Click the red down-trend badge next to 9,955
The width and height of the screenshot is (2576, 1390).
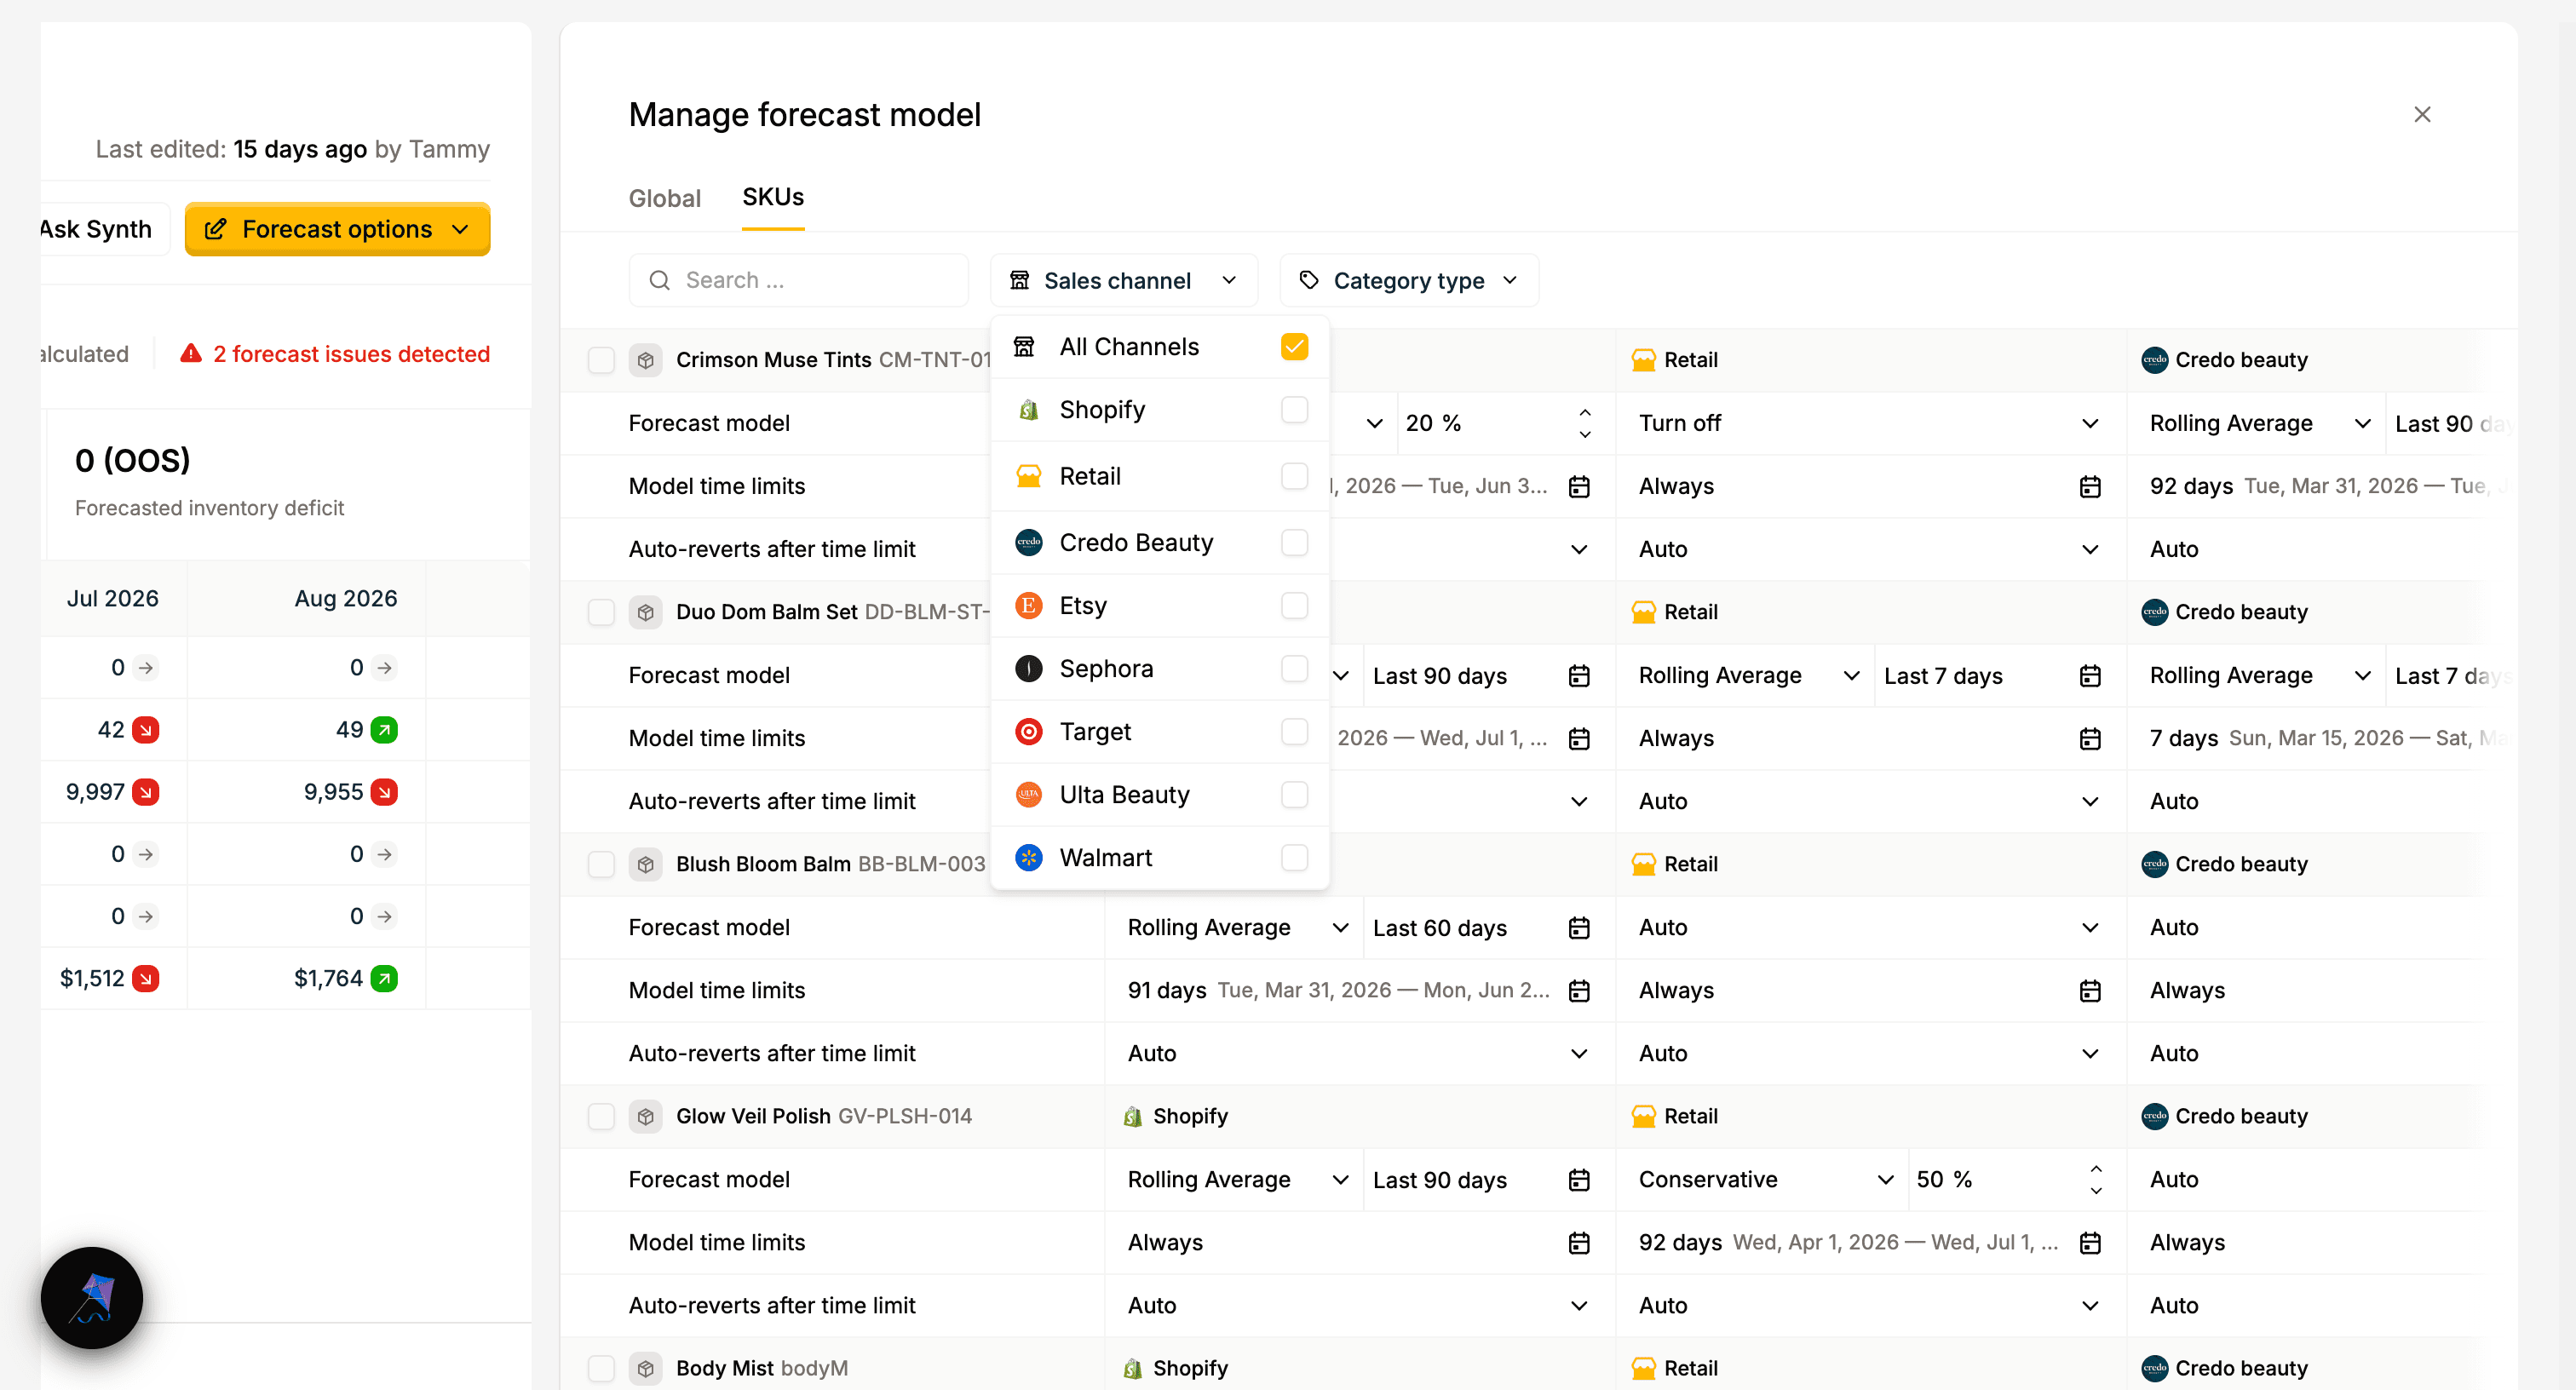(x=384, y=792)
